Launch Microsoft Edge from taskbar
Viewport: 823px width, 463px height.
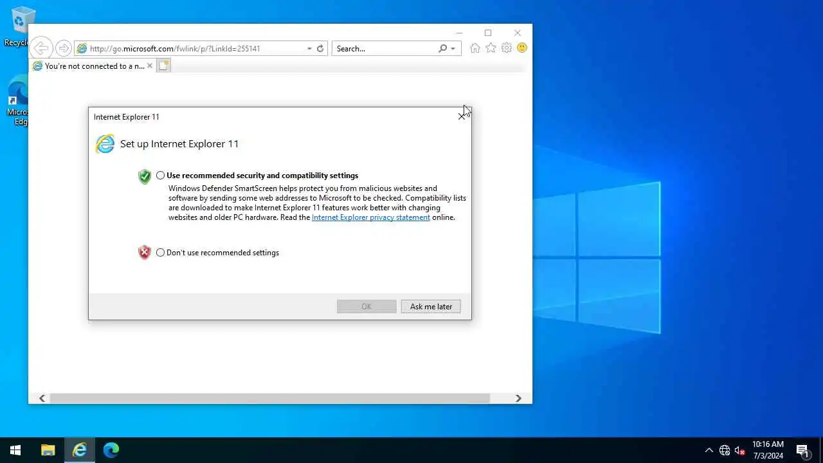pos(111,450)
